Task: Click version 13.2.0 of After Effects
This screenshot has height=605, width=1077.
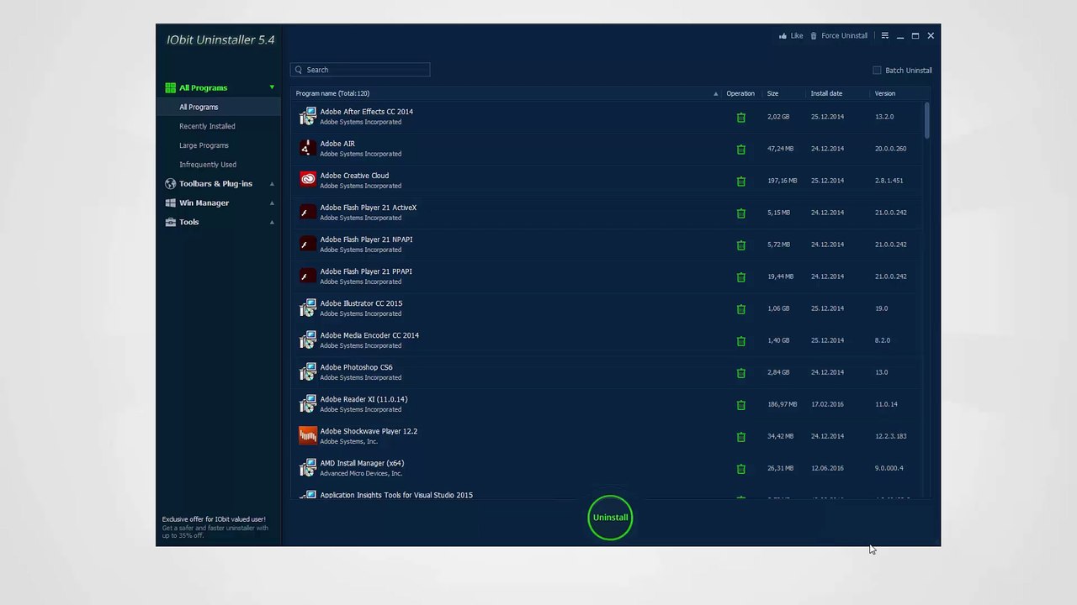Action: pyautogui.click(x=884, y=117)
